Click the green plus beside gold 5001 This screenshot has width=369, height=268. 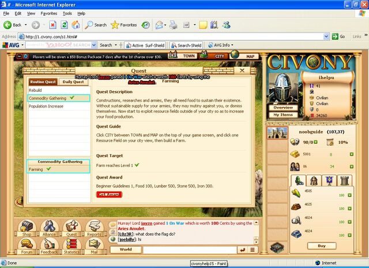pyautogui.click(x=352, y=154)
